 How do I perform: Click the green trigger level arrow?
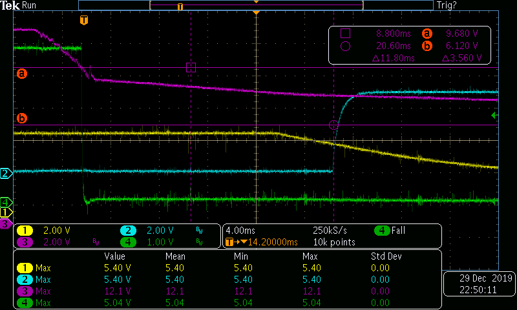tap(494, 116)
